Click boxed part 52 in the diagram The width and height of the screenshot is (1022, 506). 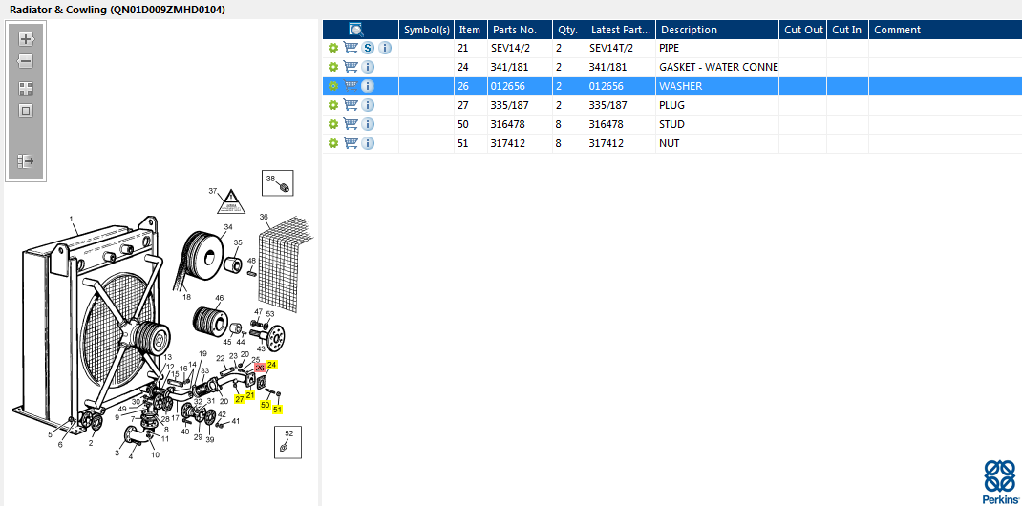(288, 442)
